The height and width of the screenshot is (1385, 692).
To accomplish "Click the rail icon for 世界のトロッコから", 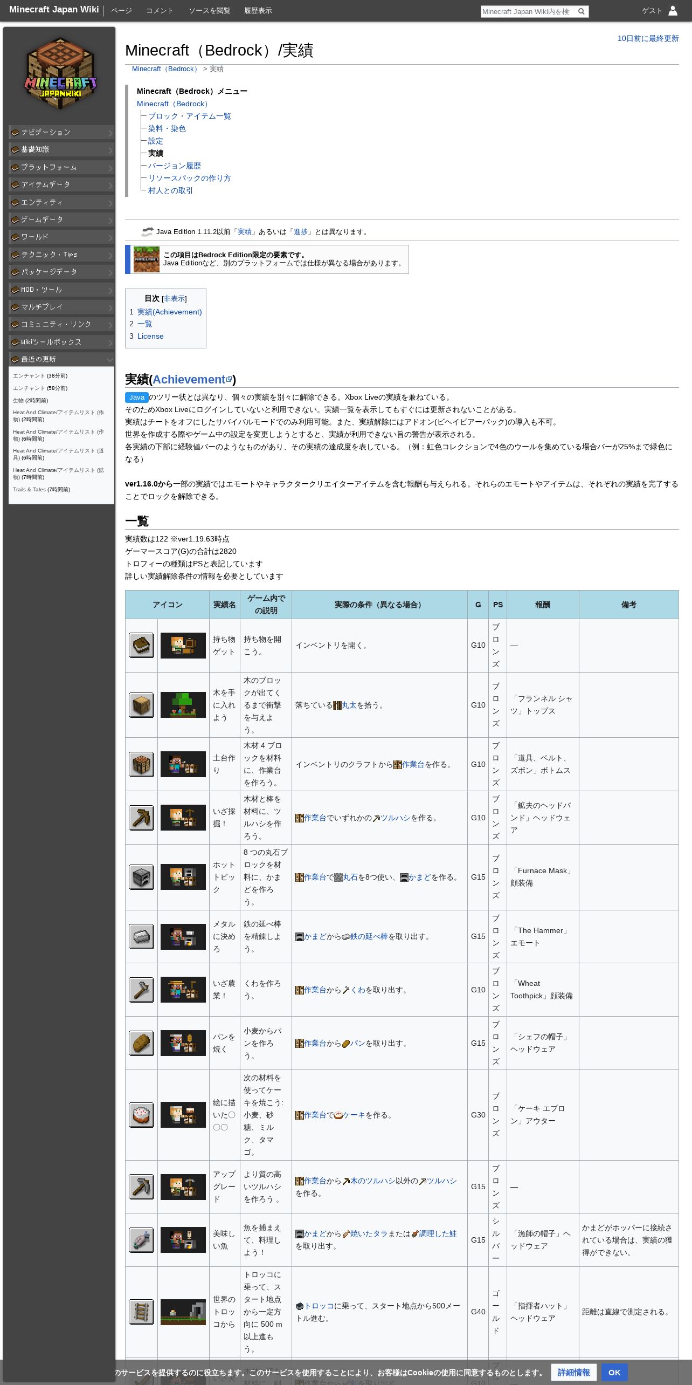I will pyautogui.click(x=141, y=1312).
